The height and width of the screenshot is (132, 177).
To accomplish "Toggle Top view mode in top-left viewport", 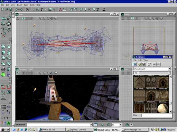I will (x=24, y=18).
